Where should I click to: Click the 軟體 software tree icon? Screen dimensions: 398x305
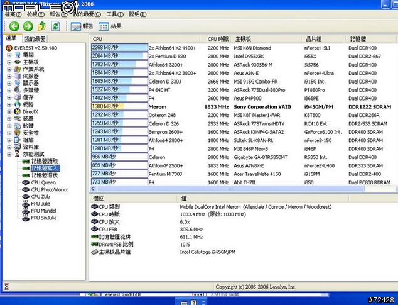[x=18, y=126]
